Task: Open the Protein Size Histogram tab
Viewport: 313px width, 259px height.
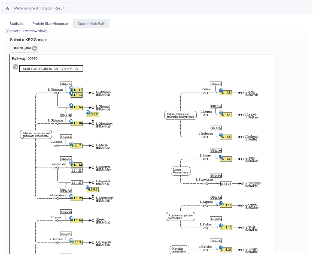Action: (51, 23)
